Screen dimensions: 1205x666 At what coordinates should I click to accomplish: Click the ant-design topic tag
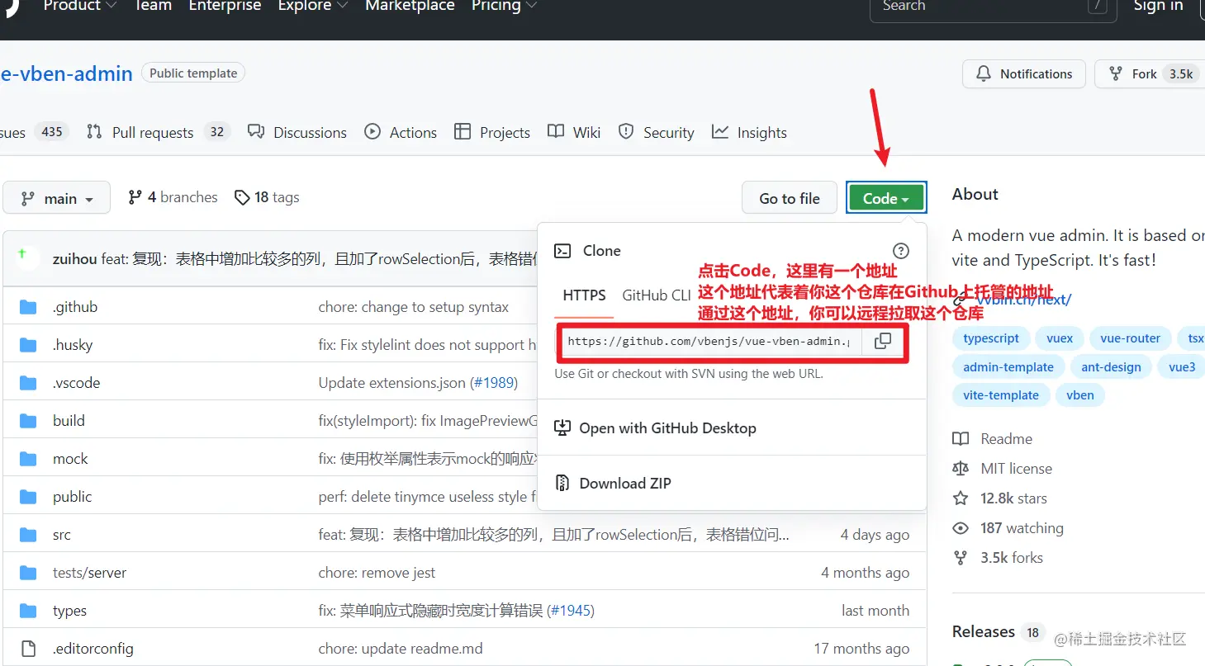tap(1111, 367)
